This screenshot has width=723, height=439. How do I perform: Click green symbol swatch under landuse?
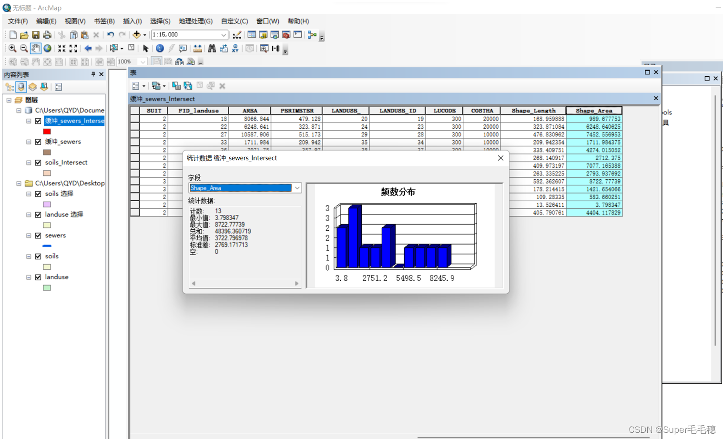(47, 288)
